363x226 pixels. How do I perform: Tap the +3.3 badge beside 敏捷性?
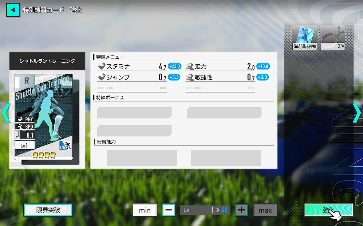(x=263, y=77)
